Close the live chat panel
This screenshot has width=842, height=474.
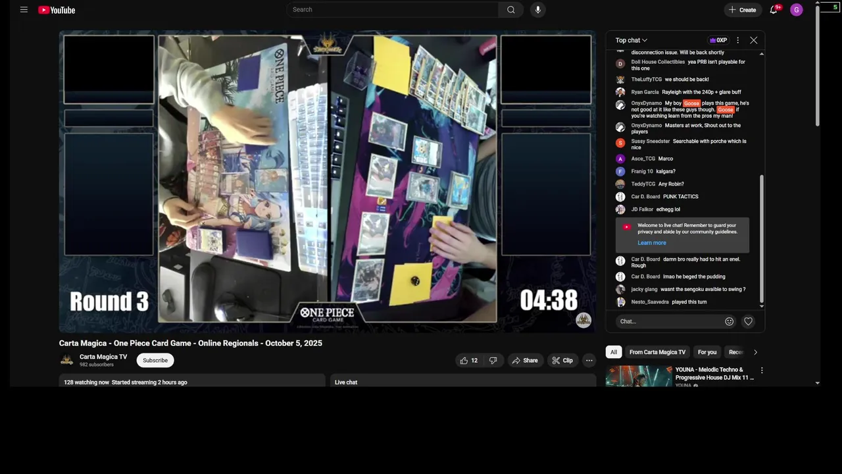(754, 40)
